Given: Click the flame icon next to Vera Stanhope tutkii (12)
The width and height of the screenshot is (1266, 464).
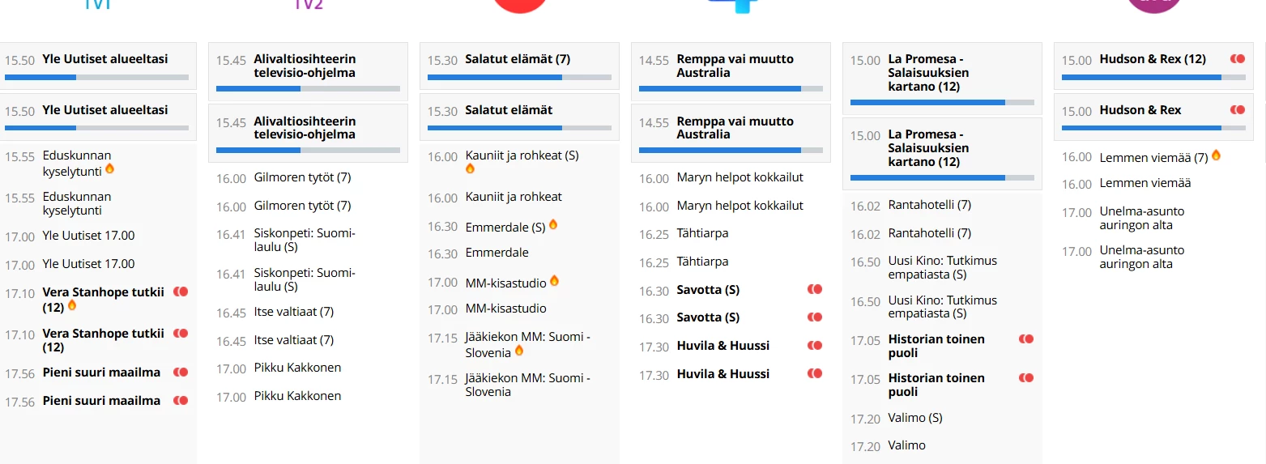Looking at the screenshot, I should coord(72,305).
